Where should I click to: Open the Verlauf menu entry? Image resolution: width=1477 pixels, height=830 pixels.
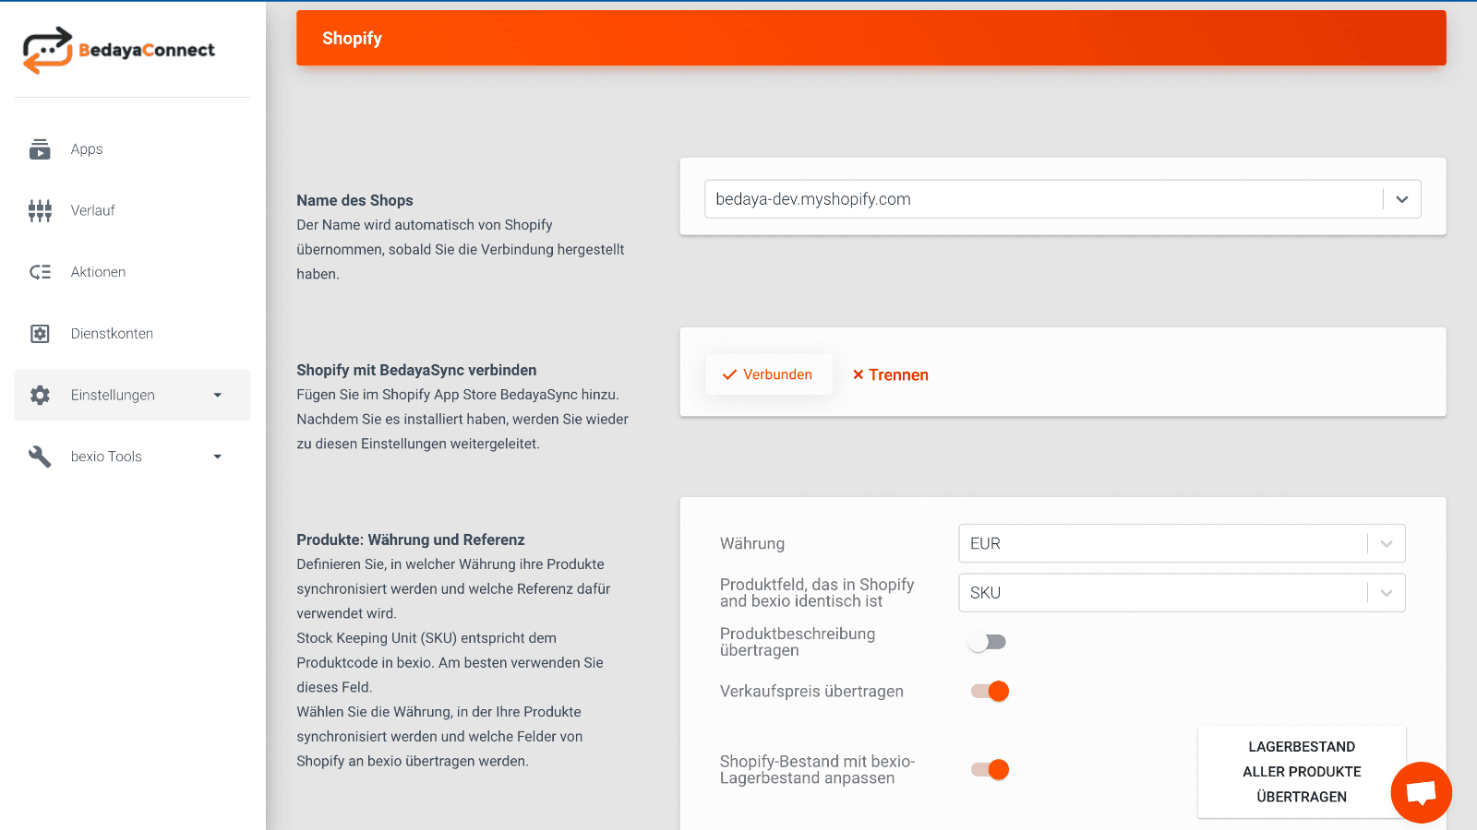(x=92, y=209)
